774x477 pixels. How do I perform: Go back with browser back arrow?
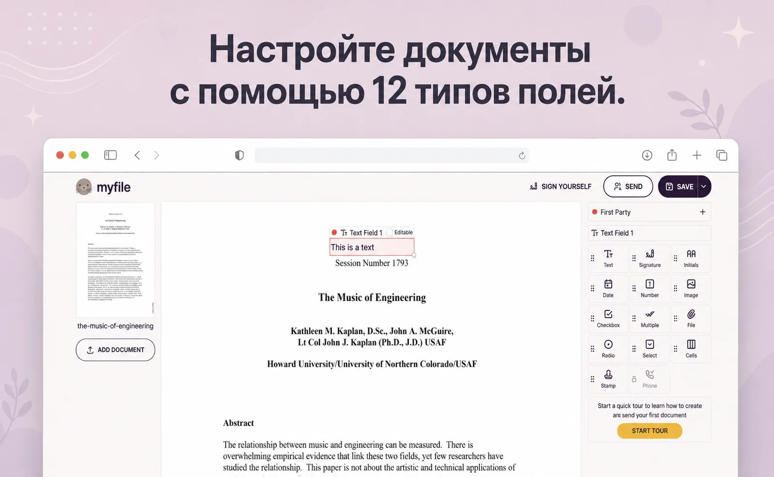137,155
